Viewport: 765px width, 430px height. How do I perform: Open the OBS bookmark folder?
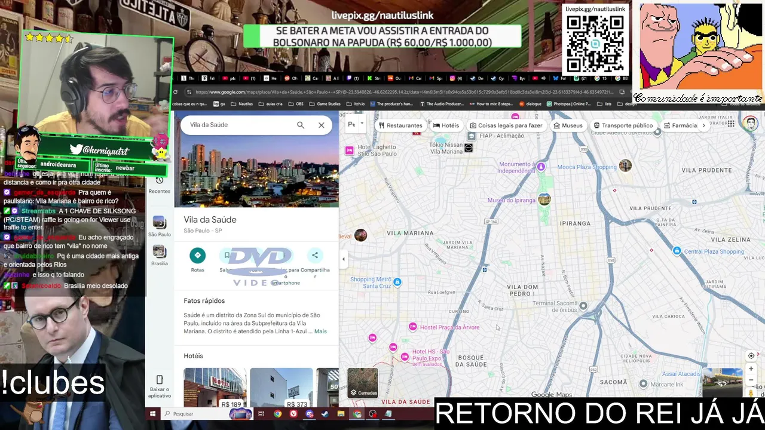tap(296, 104)
